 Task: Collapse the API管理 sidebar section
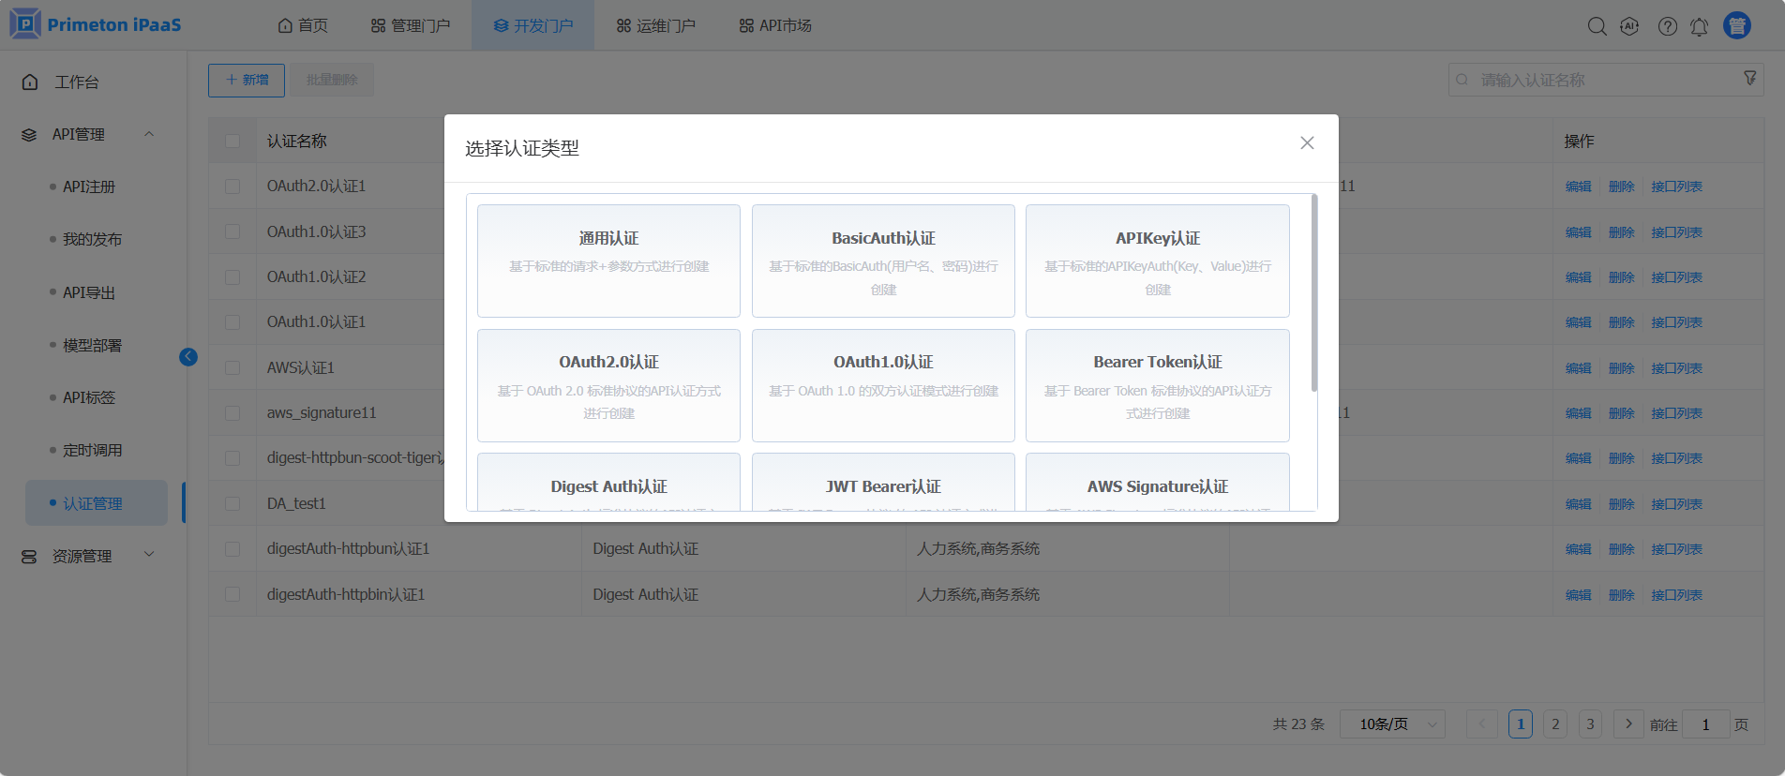(149, 134)
